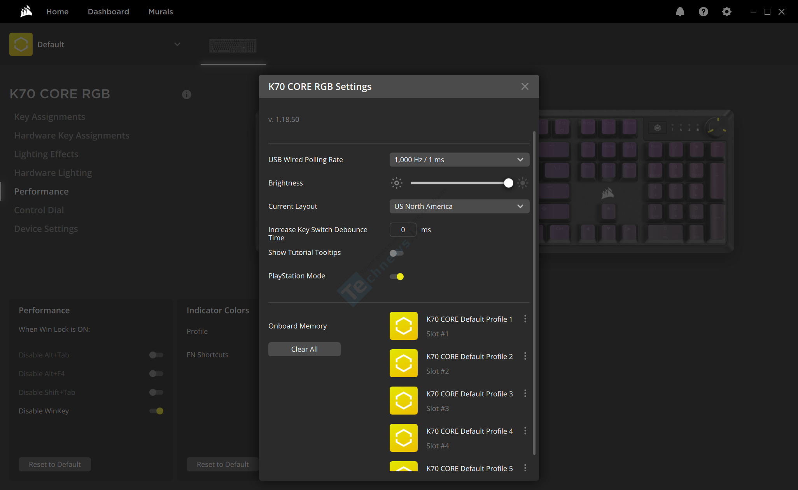The width and height of the screenshot is (798, 490).
Task: Click the debounce time input field
Action: (403, 230)
